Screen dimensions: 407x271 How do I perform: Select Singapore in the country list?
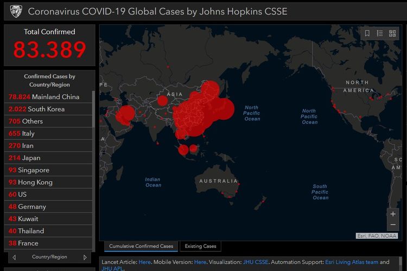(x=48, y=170)
